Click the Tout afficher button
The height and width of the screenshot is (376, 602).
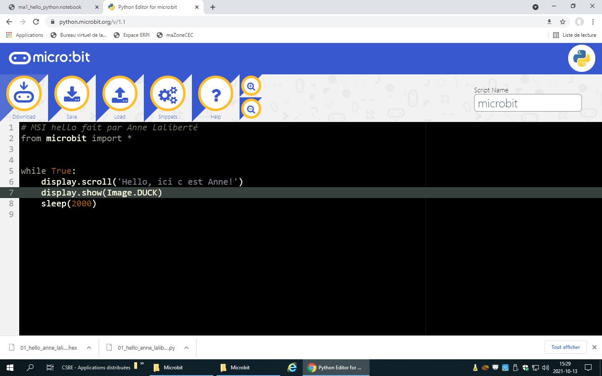[566, 347]
